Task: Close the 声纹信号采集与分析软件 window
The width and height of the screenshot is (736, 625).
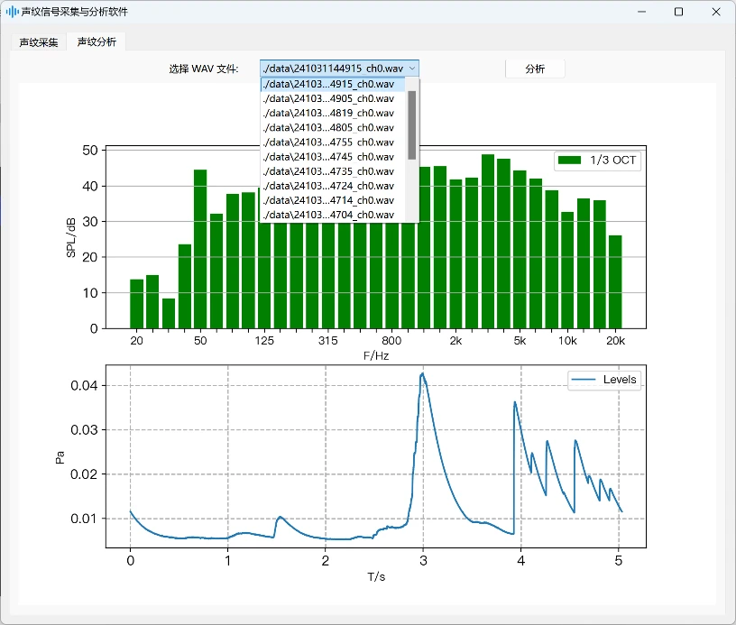Action: coord(716,12)
